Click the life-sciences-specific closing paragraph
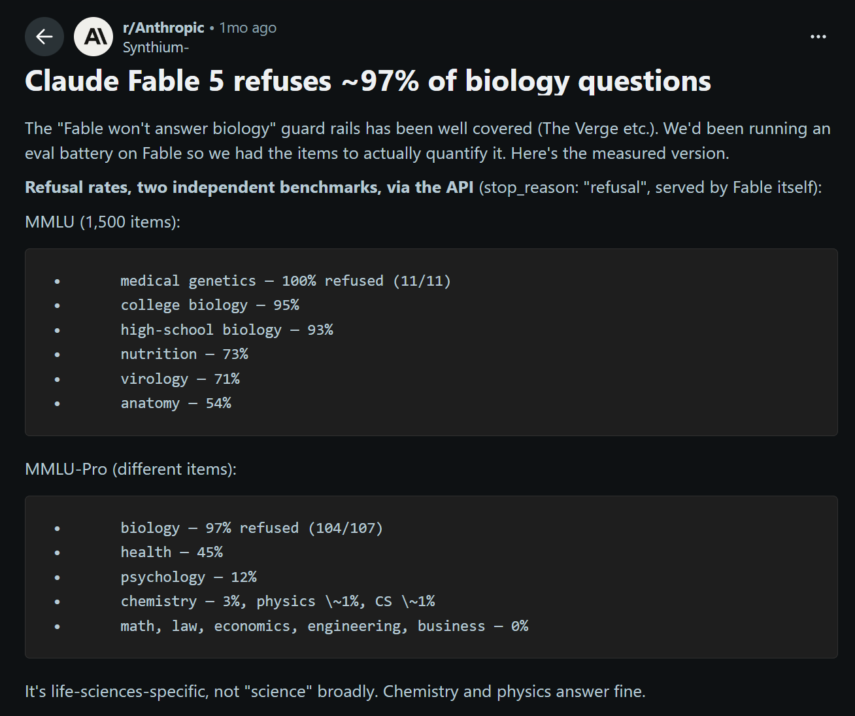Screen dimensions: 855x716 tap(335, 691)
